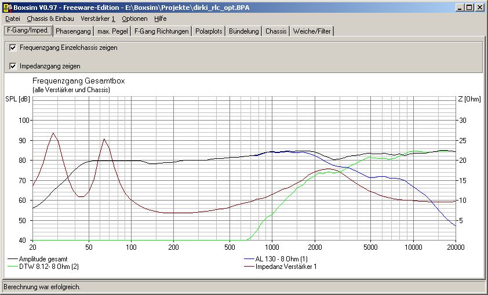
Task: Select the F-Gang/Imped. tab
Action: (28, 31)
